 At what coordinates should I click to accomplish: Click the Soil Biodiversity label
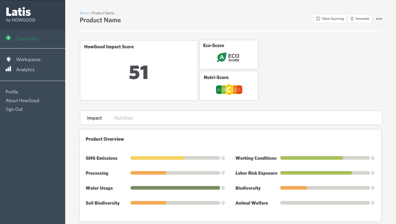[x=103, y=203]
